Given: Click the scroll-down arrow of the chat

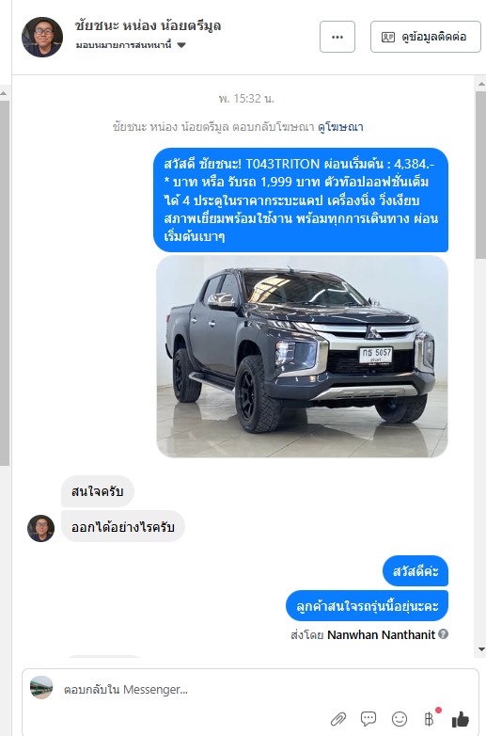Looking at the screenshot, I should coord(481,649).
